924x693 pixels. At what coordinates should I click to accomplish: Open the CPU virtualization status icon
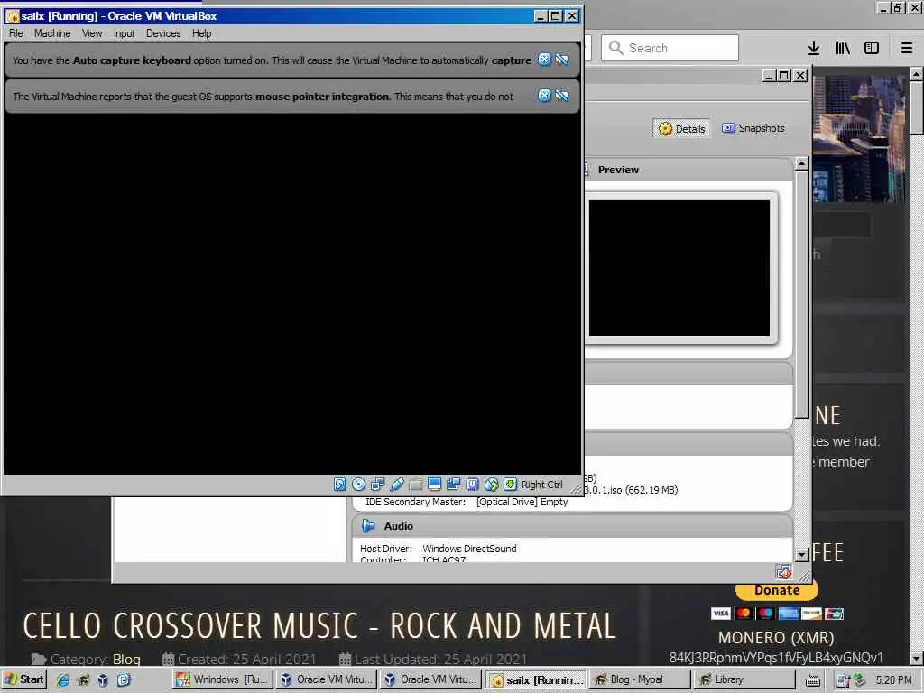[x=472, y=485]
